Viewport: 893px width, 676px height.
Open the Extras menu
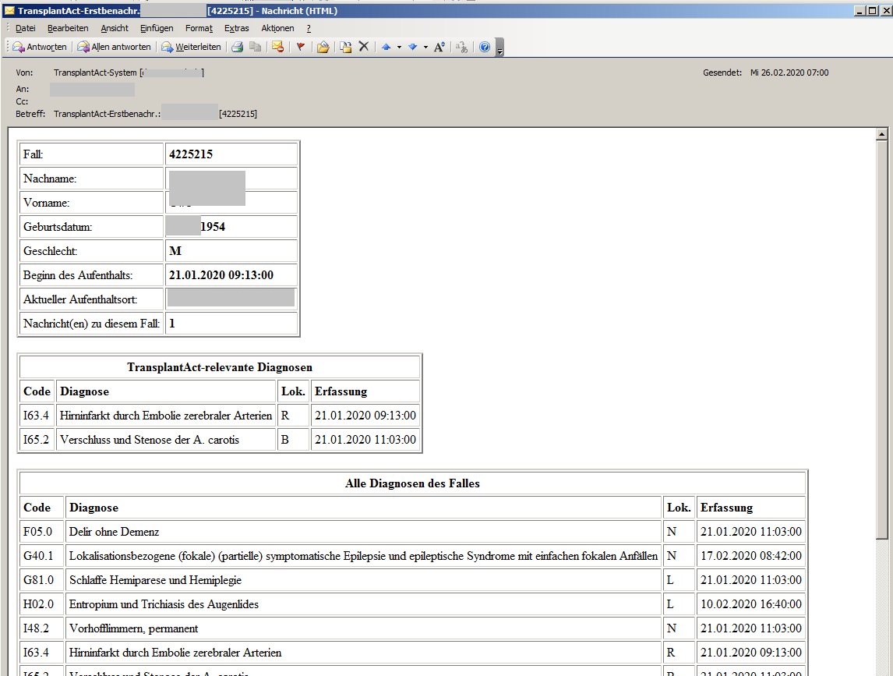[236, 28]
